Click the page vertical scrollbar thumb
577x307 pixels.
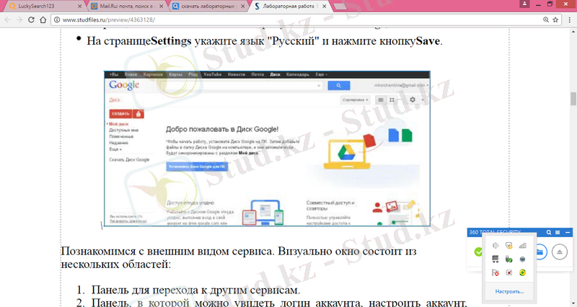tap(573, 99)
